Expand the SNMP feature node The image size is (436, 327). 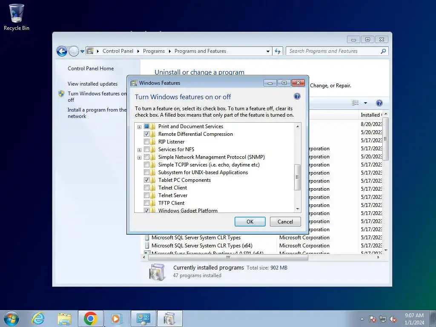coord(139,158)
